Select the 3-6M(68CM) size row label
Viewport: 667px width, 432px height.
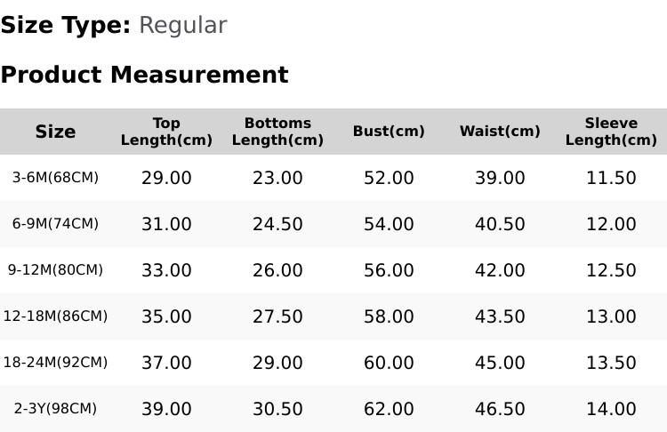pos(55,177)
